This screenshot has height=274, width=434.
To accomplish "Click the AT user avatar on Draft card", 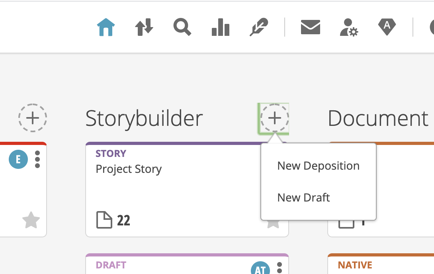I will pos(260,268).
